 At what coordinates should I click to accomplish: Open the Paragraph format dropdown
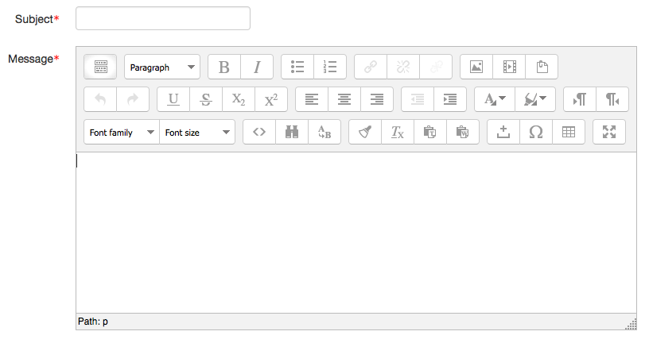pyautogui.click(x=162, y=67)
